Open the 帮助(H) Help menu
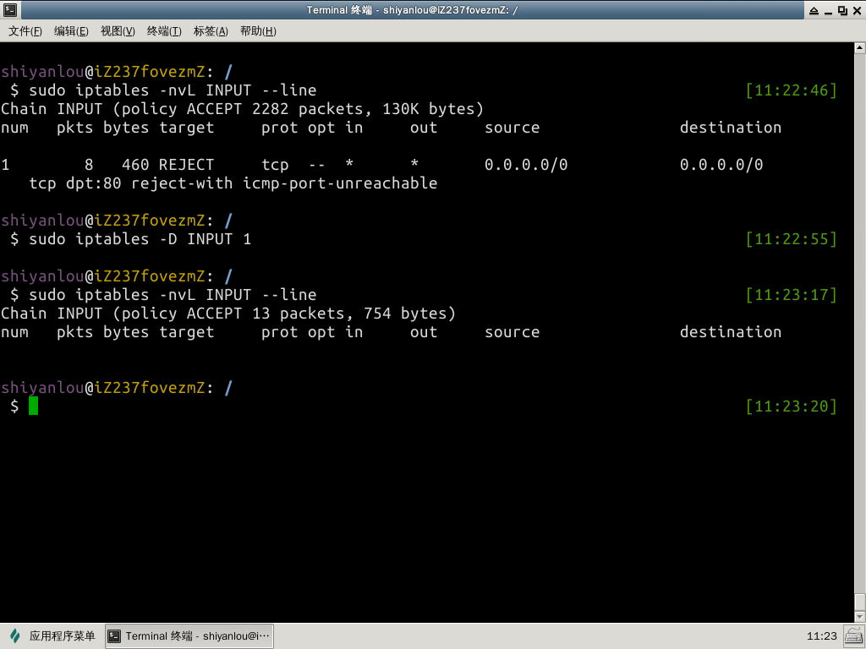 coord(258,31)
